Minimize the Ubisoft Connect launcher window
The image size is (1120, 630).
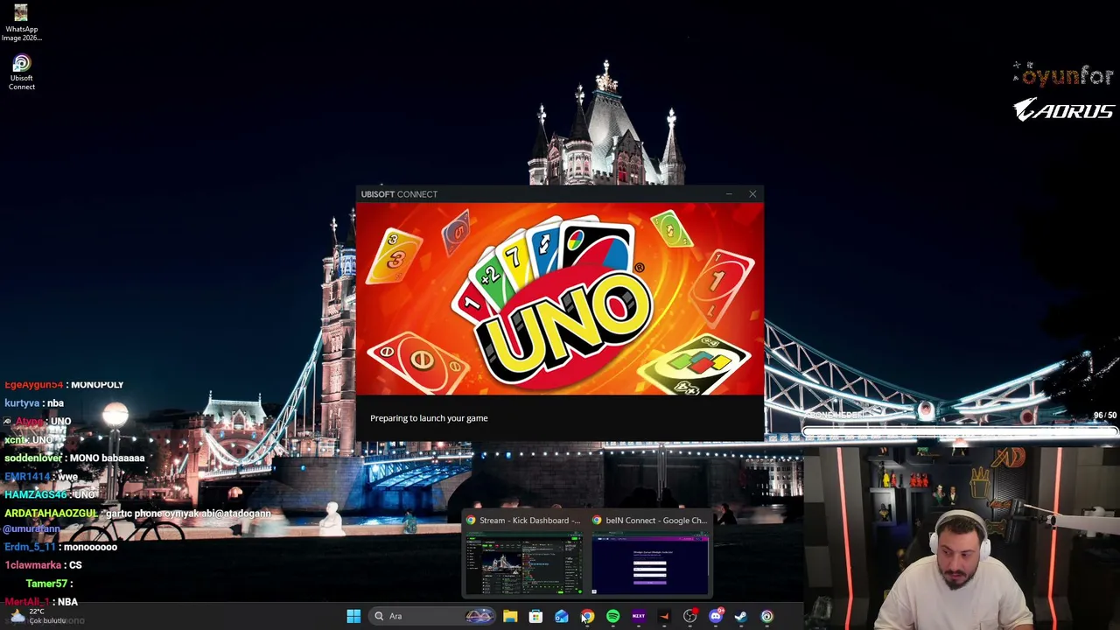pyautogui.click(x=729, y=194)
